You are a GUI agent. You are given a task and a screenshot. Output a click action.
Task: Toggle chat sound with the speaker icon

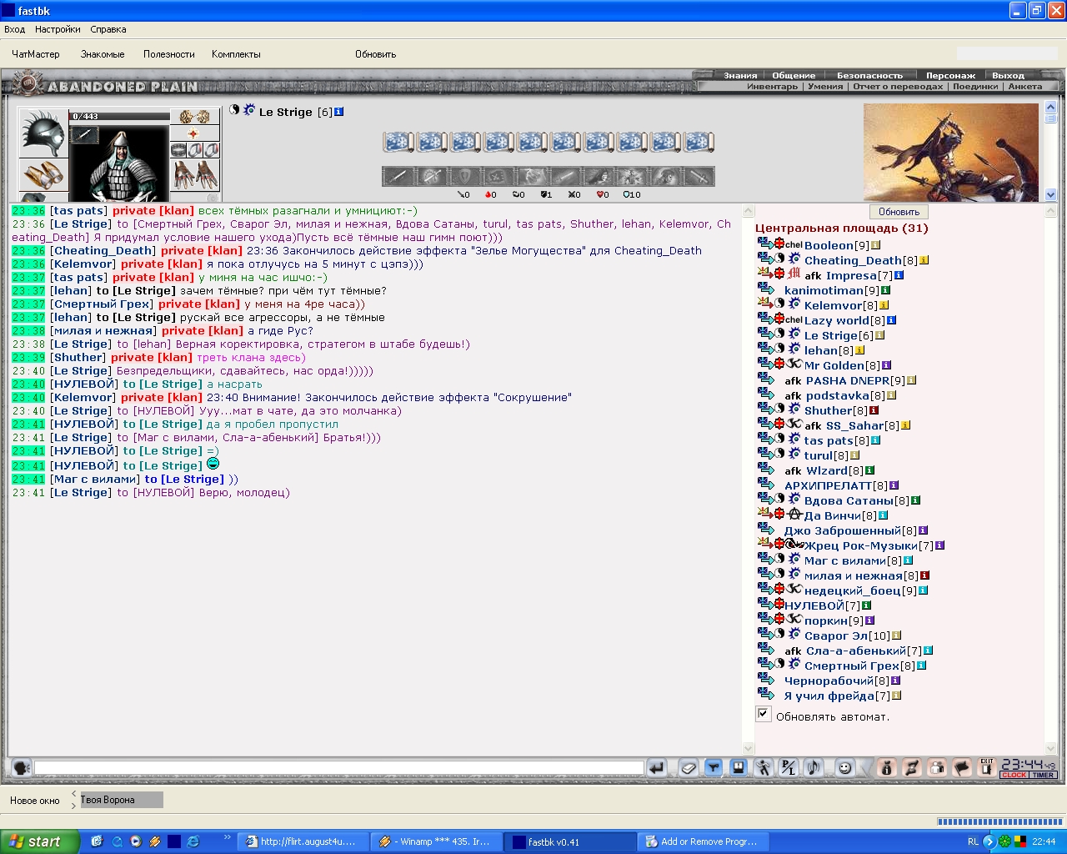click(813, 768)
